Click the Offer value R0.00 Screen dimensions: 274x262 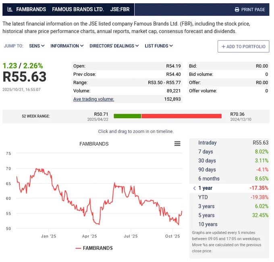(262, 83)
